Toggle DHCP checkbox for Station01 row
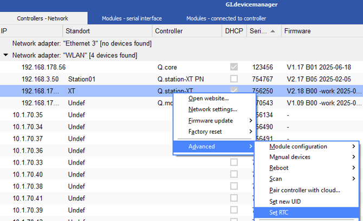Screen dimensions: 363x221 234,79
